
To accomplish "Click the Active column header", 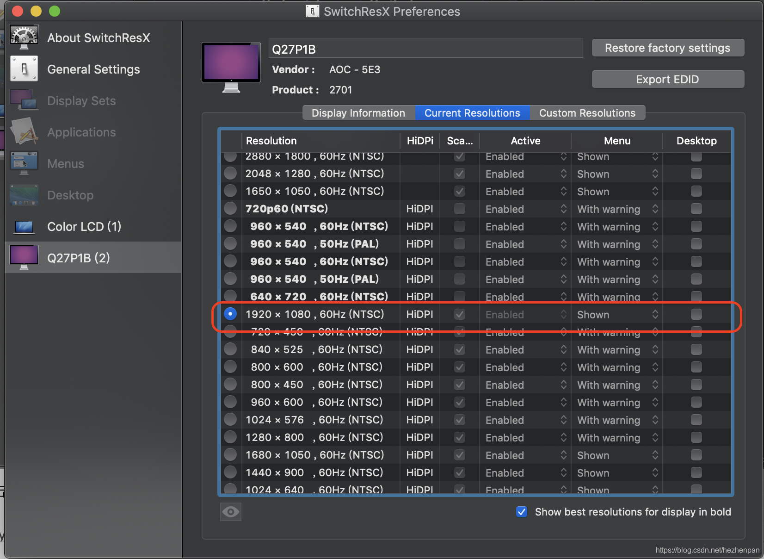I will (x=525, y=141).
